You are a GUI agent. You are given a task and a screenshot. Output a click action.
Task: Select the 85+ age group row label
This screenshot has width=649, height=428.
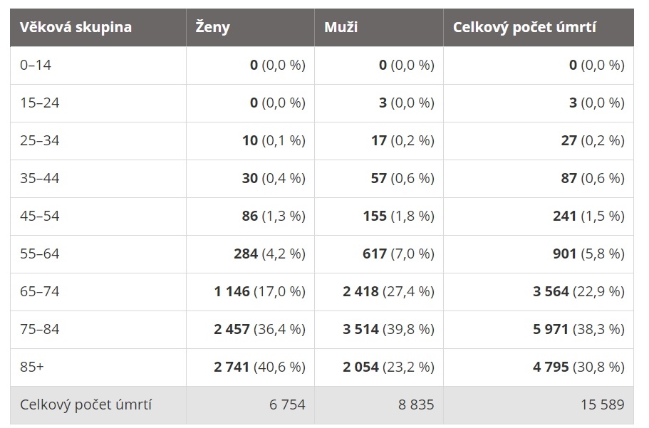point(32,366)
